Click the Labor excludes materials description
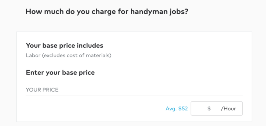Viewport: 266px width, 126px height. [x=68, y=55]
